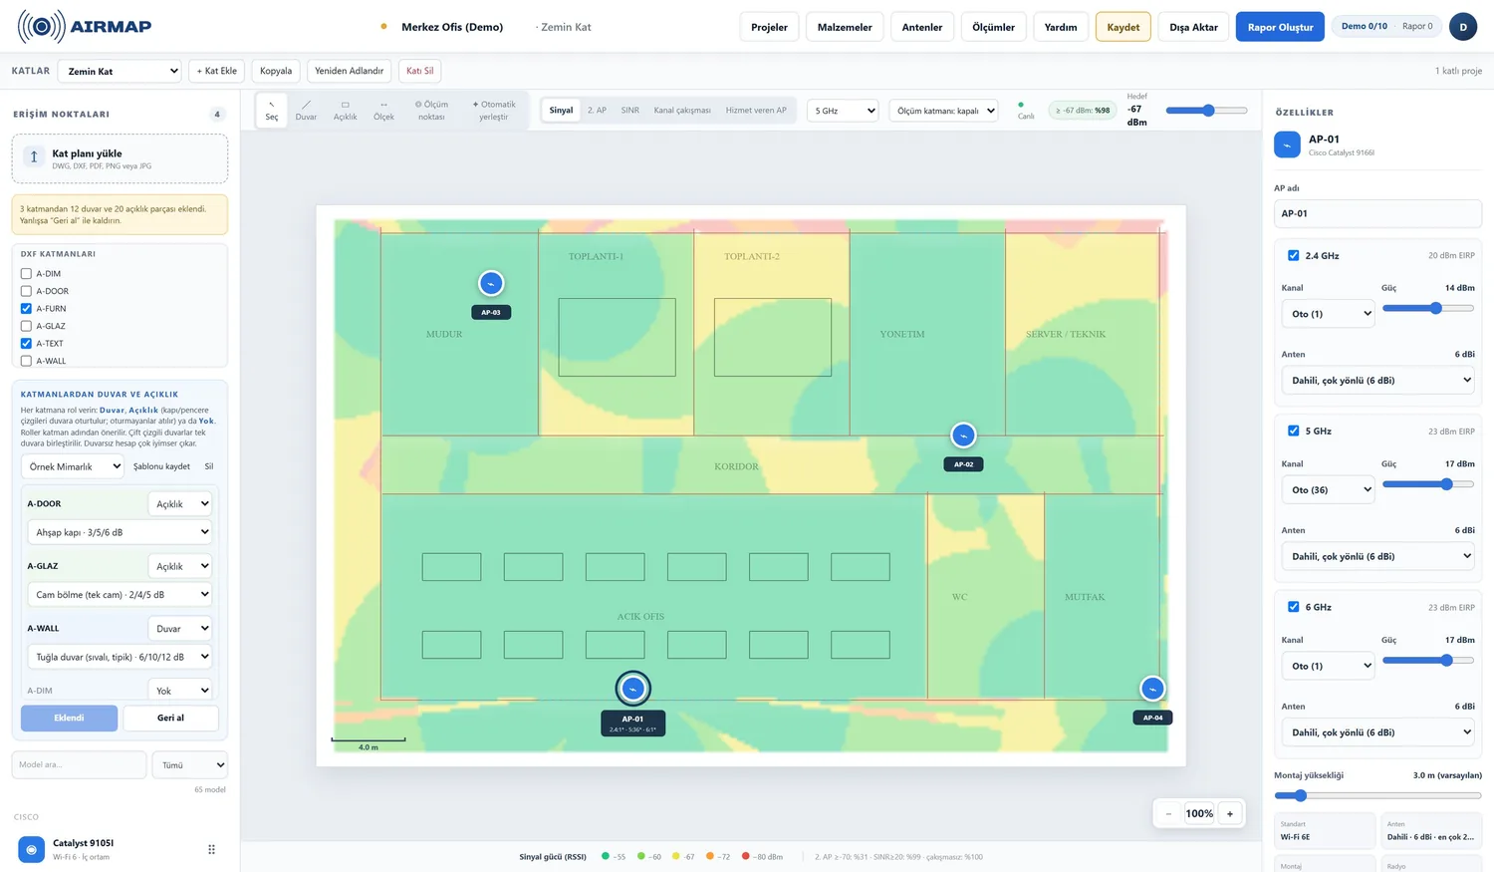Click the Rapor Oluştur button
Viewport: 1494px width, 872px height.
[1280, 27]
